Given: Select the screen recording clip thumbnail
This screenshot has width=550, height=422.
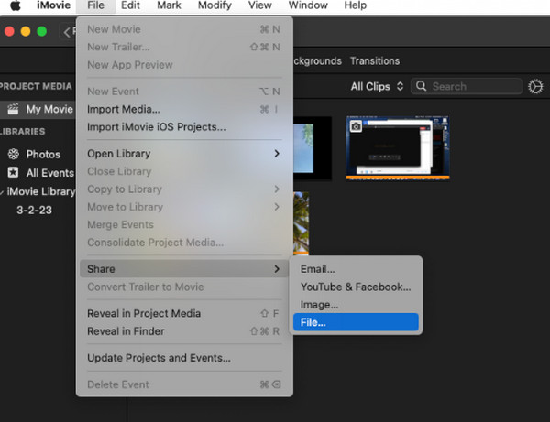Looking at the screenshot, I should [398, 148].
